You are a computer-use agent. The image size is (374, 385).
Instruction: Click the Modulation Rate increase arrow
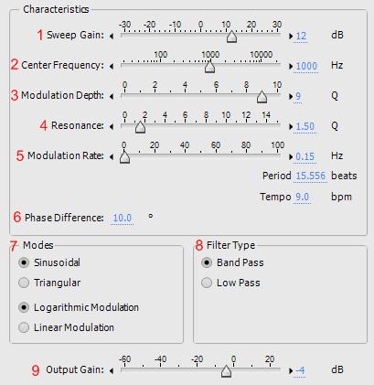pos(291,156)
